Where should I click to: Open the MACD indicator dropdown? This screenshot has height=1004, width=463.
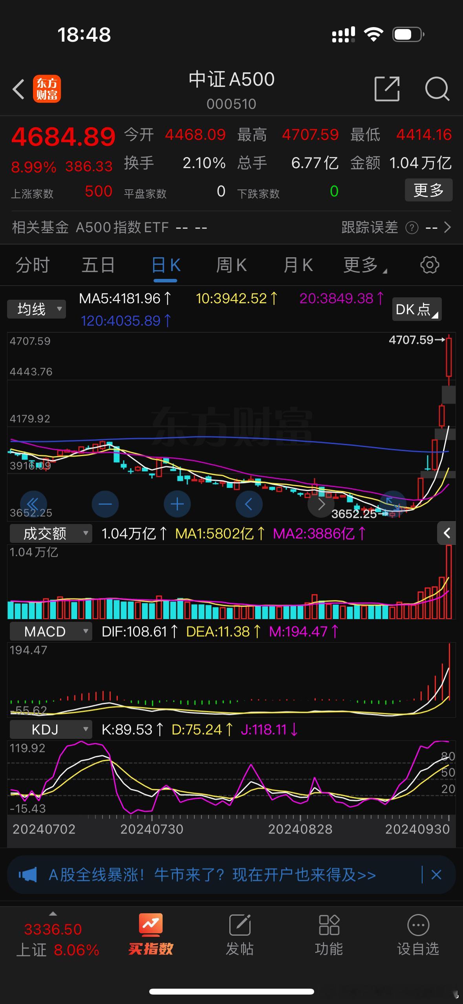(x=51, y=631)
